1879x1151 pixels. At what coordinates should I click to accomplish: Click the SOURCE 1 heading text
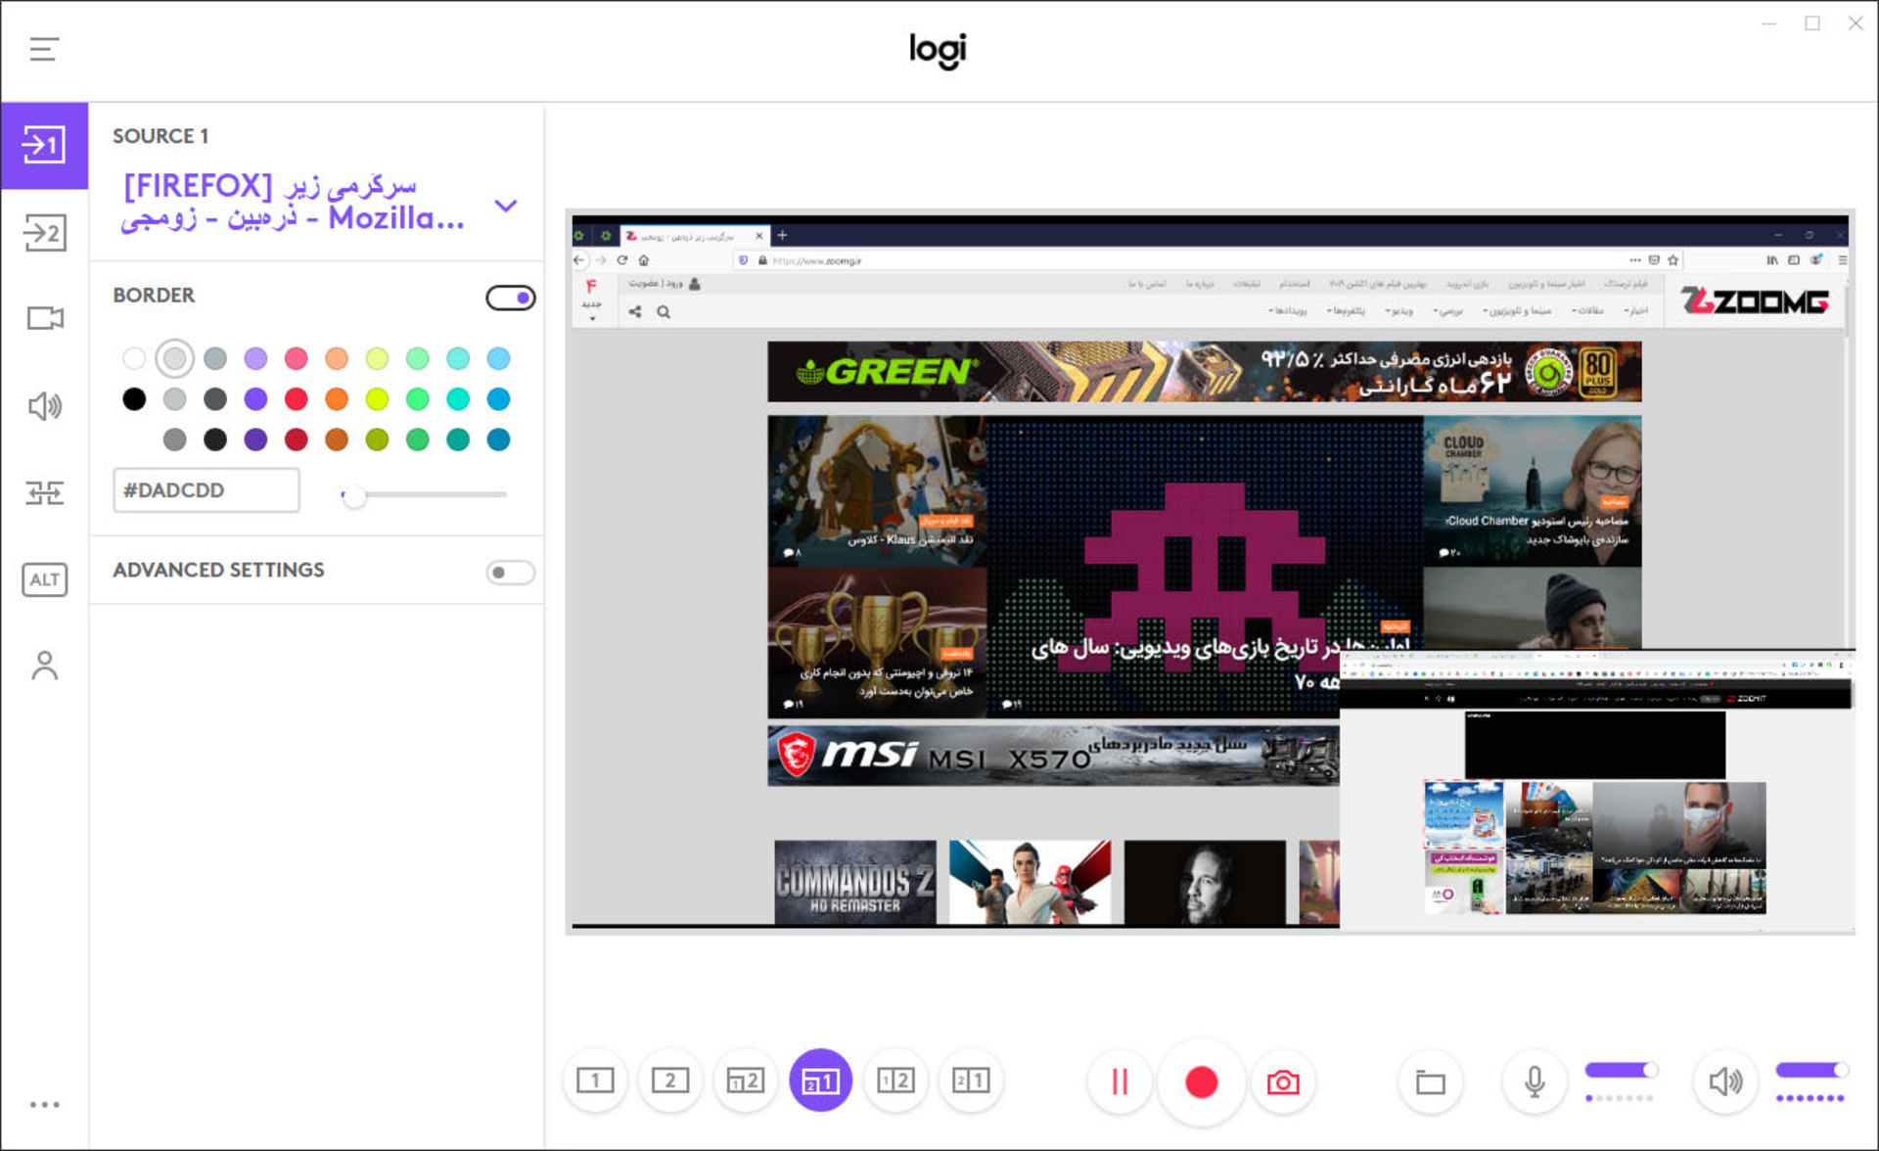pyautogui.click(x=160, y=136)
